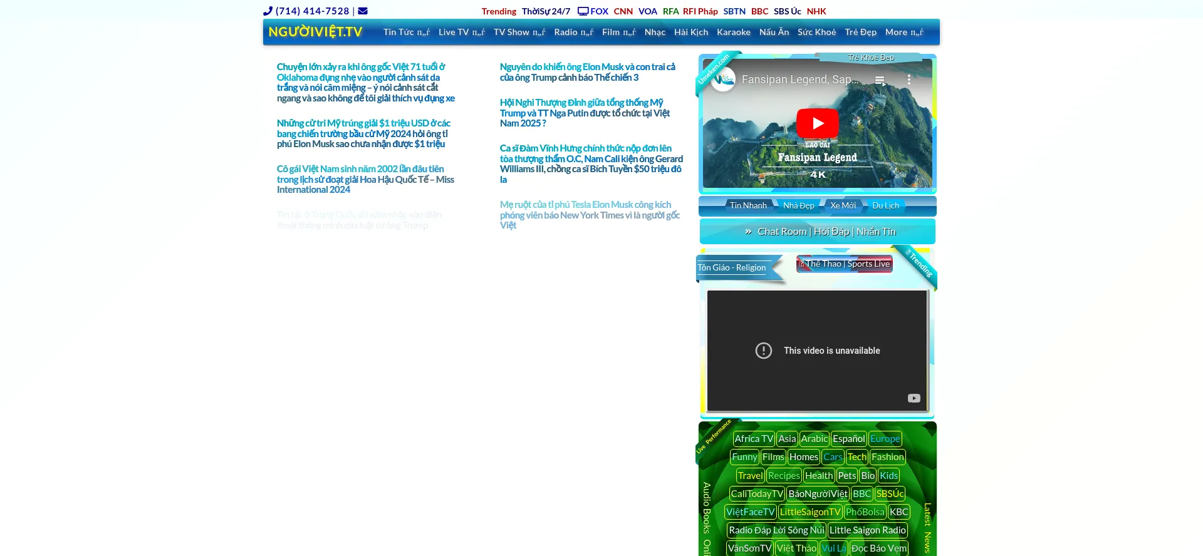Click the phone icon beside the number
1203x556 pixels.
pos(268,11)
